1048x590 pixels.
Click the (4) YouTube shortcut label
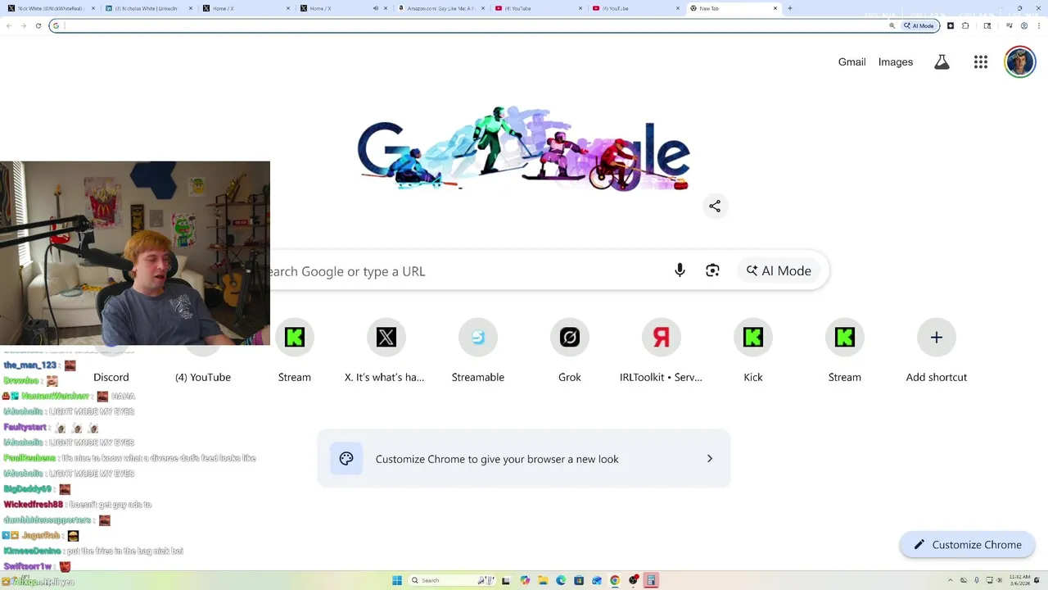(x=203, y=377)
